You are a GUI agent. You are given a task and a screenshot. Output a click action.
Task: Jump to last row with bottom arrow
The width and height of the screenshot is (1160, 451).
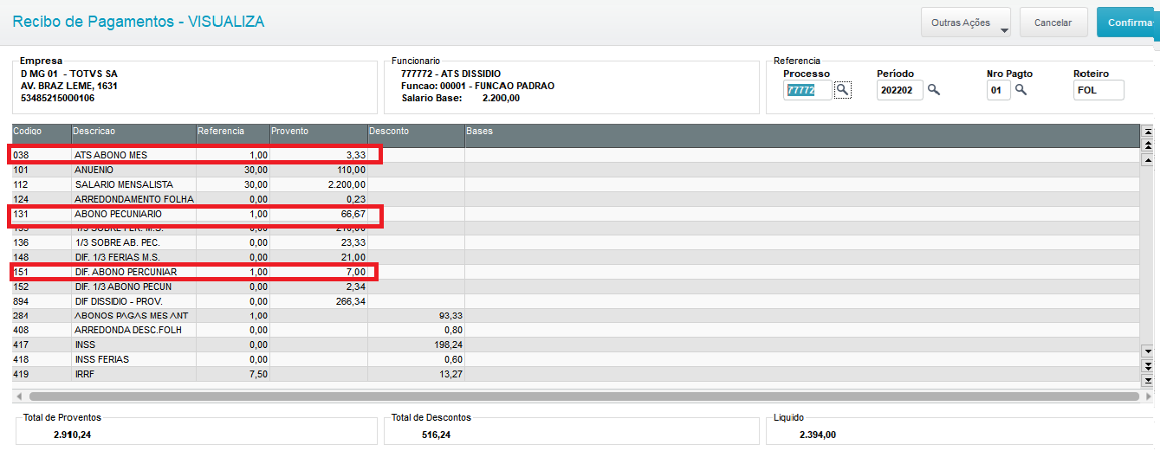coord(1148,380)
